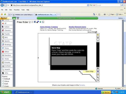Open the Page dropdown menu
This screenshot has width=126, height=94.
coord(112,14)
